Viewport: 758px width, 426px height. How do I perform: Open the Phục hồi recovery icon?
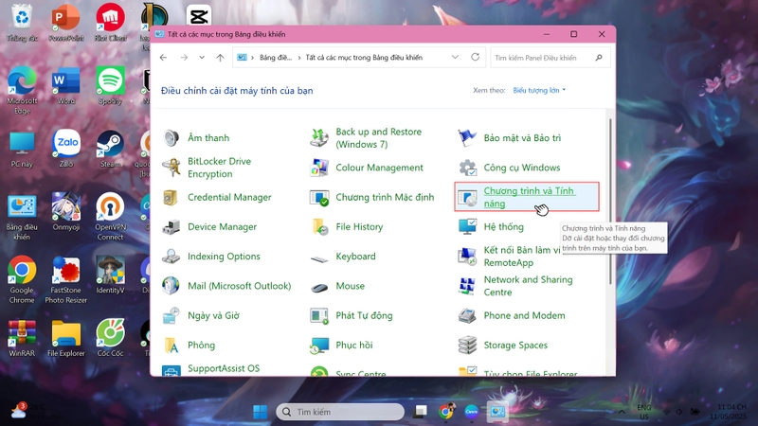(319, 346)
